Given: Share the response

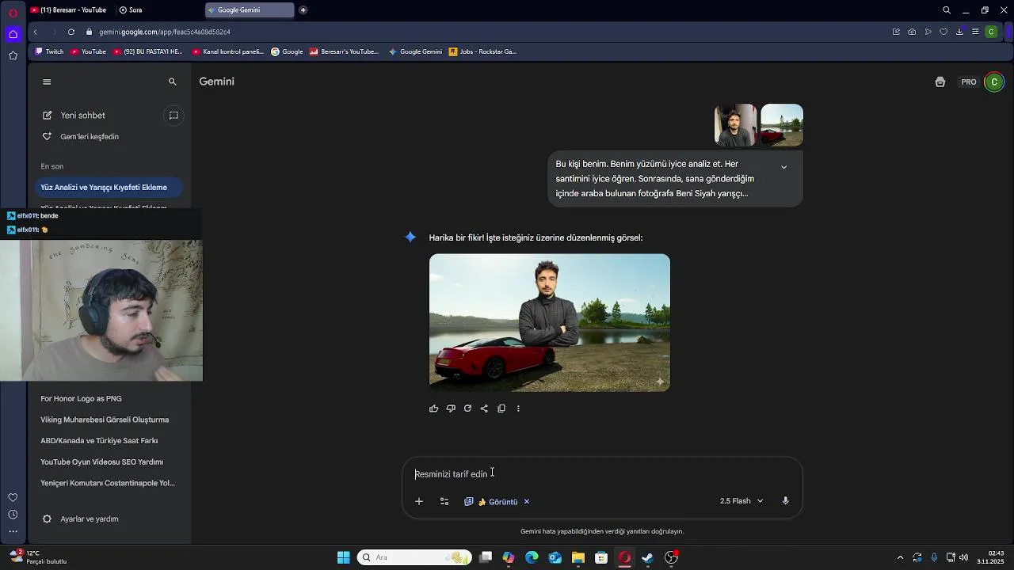Looking at the screenshot, I should coord(484,408).
